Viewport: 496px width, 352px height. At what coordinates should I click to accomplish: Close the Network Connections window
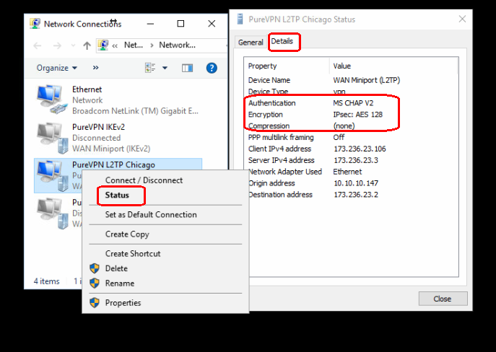point(212,24)
